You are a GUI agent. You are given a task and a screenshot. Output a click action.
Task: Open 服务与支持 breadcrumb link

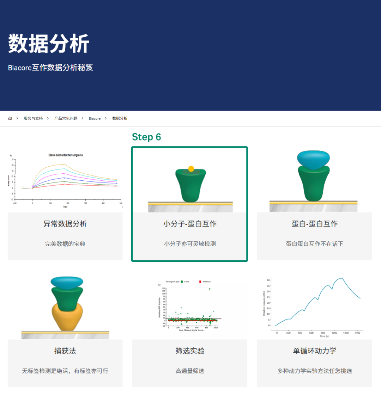[x=33, y=118]
